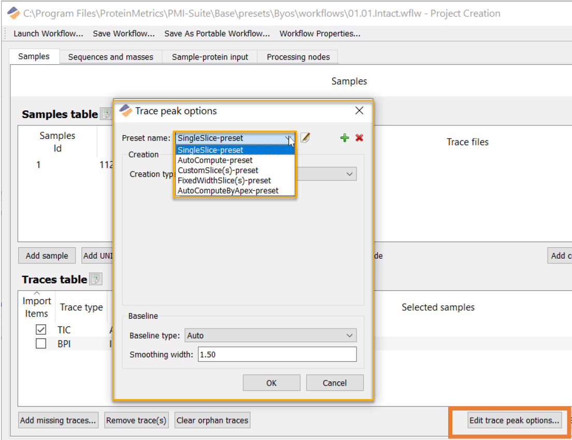
Task: Click Edit trace peak options button
Action: tap(514, 420)
